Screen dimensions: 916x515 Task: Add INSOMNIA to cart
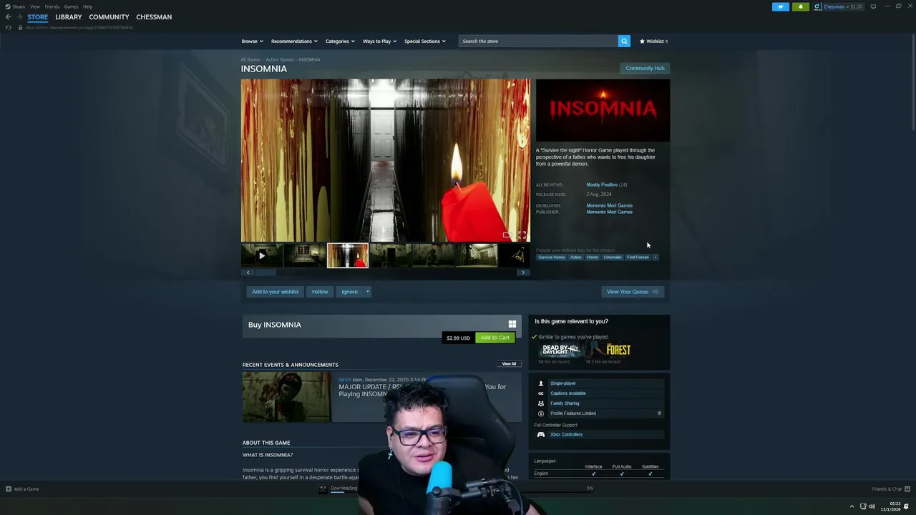[495, 338]
